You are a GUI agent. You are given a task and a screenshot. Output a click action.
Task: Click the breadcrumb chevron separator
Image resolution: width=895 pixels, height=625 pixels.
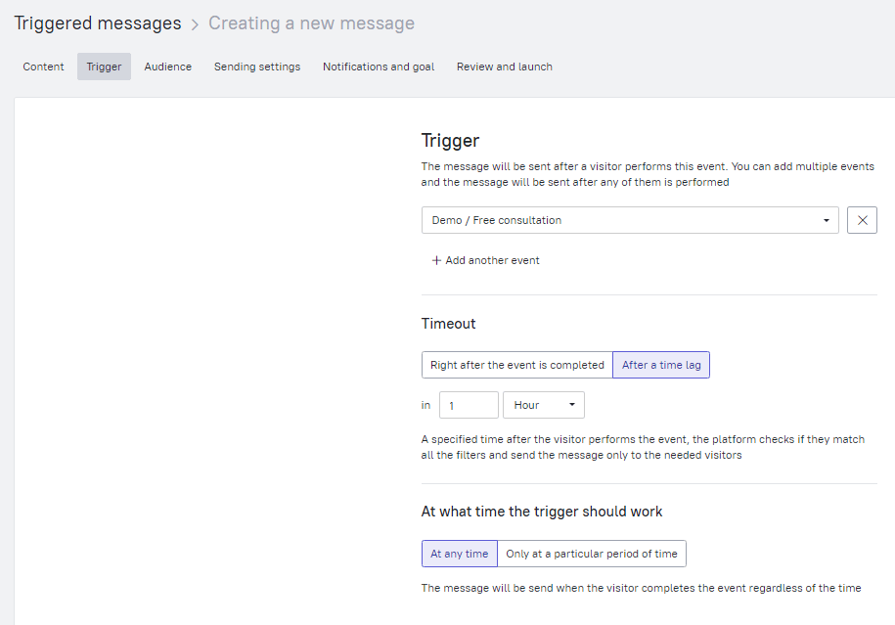195,23
